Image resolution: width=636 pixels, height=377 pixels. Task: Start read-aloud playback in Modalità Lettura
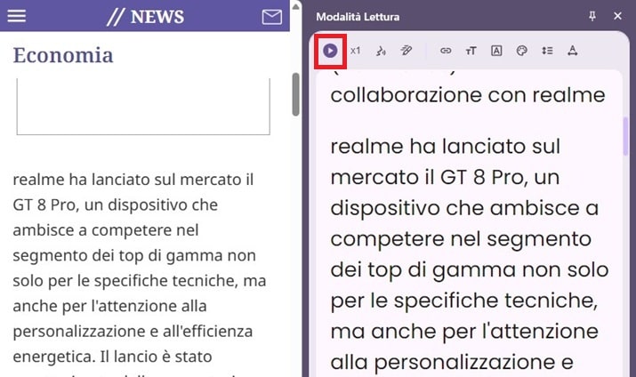(330, 51)
